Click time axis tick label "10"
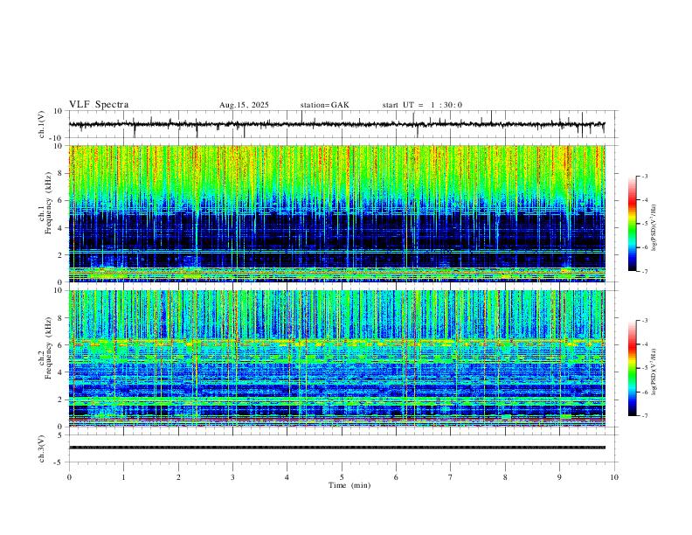The width and height of the screenshot is (692, 535). [614, 477]
